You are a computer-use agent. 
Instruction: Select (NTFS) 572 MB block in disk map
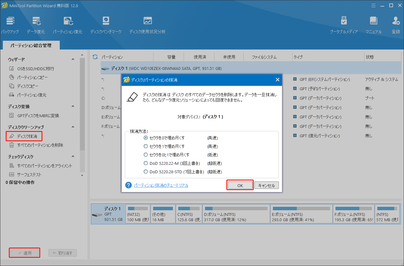(x=387, y=214)
